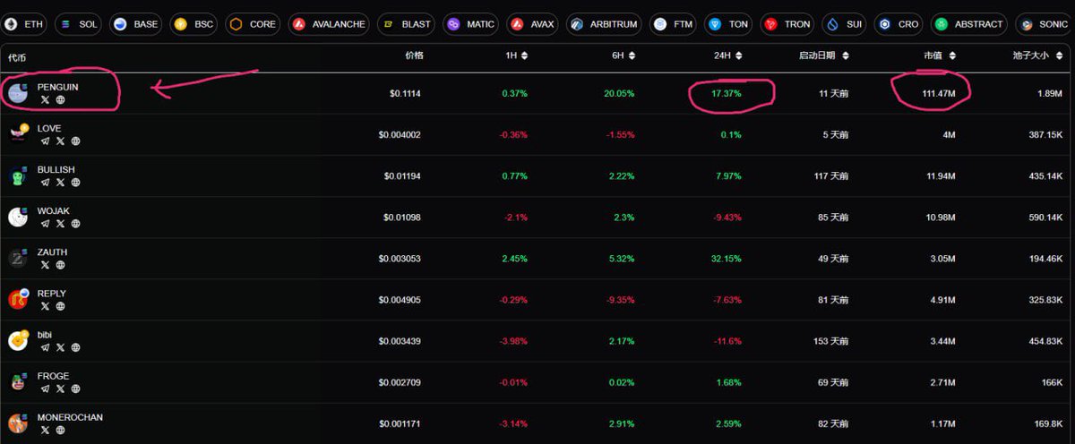Image resolution: width=1075 pixels, height=444 pixels.
Task: Open ZAUTH's website globe icon
Action: click(x=60, y=265)
